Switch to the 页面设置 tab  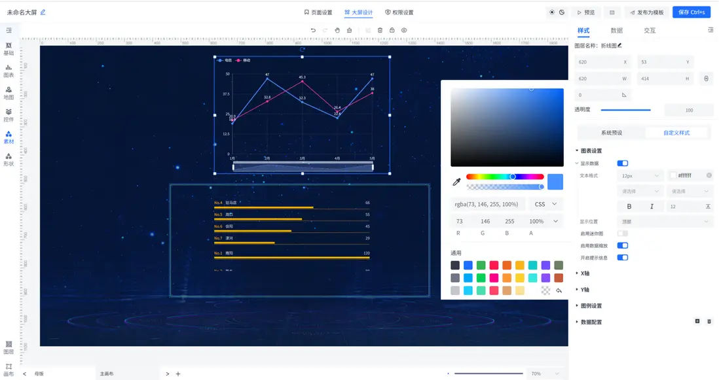click(318, 12)
